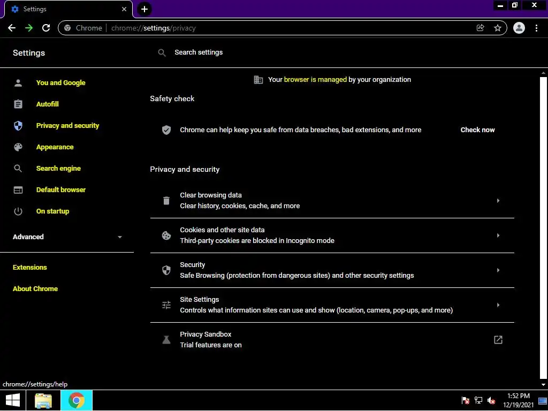Open Site Settings row text
This screenshot has height=411, width=548.
pos(316,305)
